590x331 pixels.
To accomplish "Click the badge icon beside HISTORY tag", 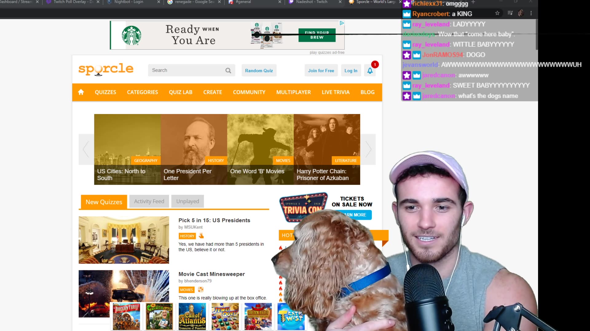I will pos(201,236).
